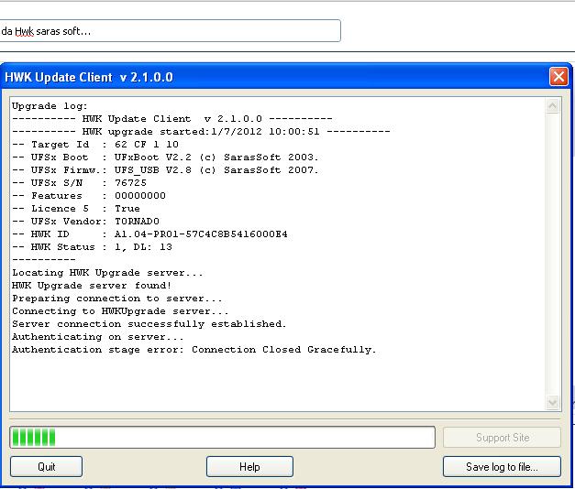575x489 pixels.
Task: Click the log scrollbar down arrow
Action: pyautogui.click(x=552, y=402)
